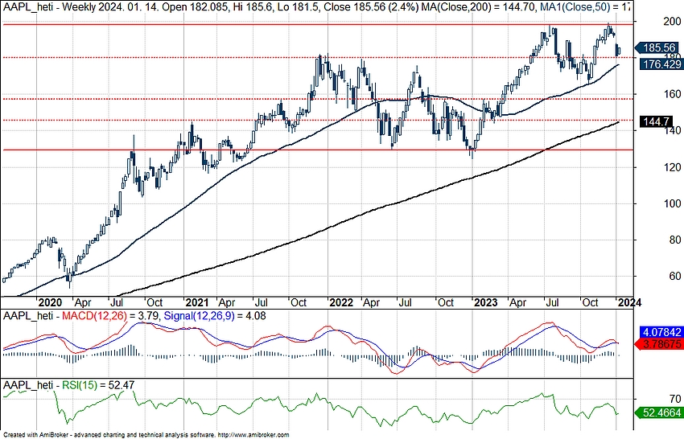Click the Signal(12,26,9) legend label
This screenshot has width=684, height=439.
click(199, 316)
